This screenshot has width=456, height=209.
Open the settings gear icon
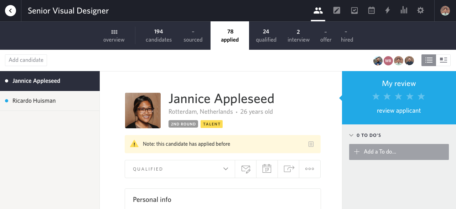(421, 10)
